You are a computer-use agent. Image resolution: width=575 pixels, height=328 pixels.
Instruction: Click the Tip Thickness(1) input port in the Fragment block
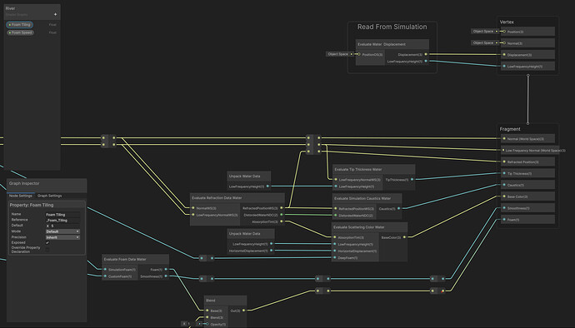click(504, 173)
